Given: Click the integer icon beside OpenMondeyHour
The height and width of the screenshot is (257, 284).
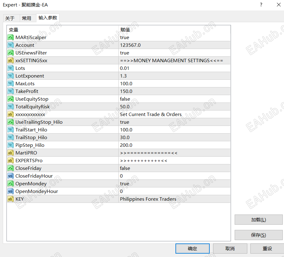Looking at the screenshot, I should (10, 191).
